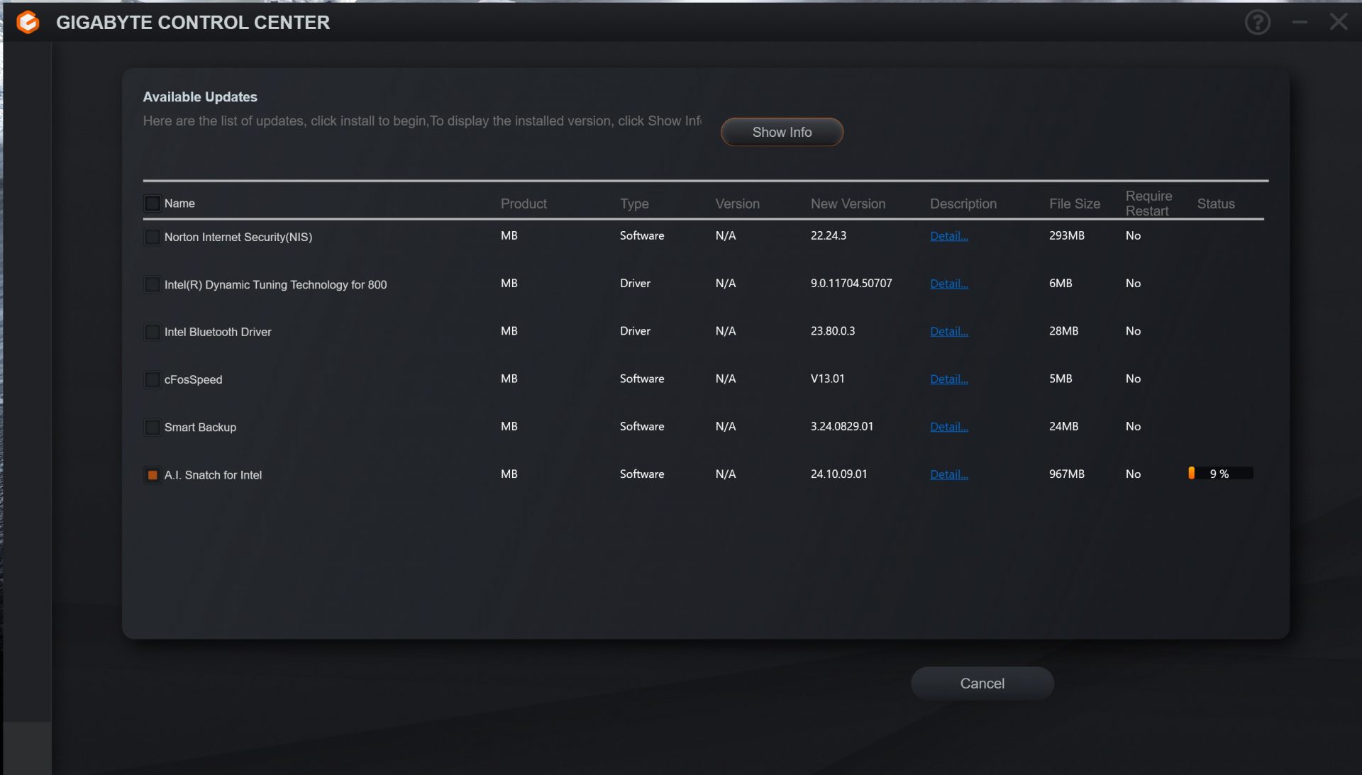The image size is (1362, 775).
Task: Select Intel Dynamic Tuning Technology checkbox
Action: [153, 284]
